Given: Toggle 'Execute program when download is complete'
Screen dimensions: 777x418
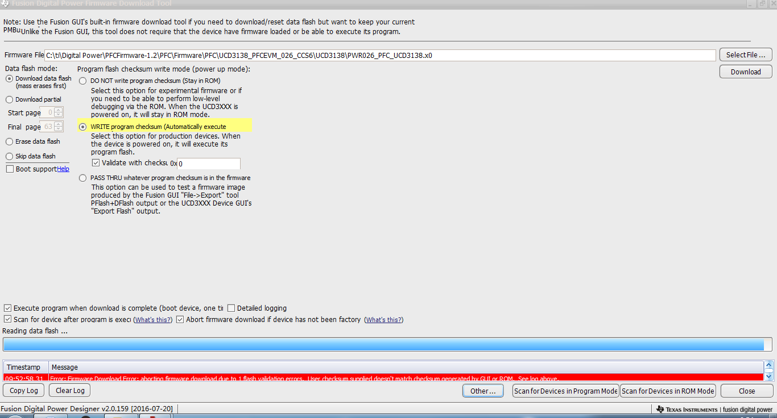Looking at the screenshot, I should (x=7, y=308).
